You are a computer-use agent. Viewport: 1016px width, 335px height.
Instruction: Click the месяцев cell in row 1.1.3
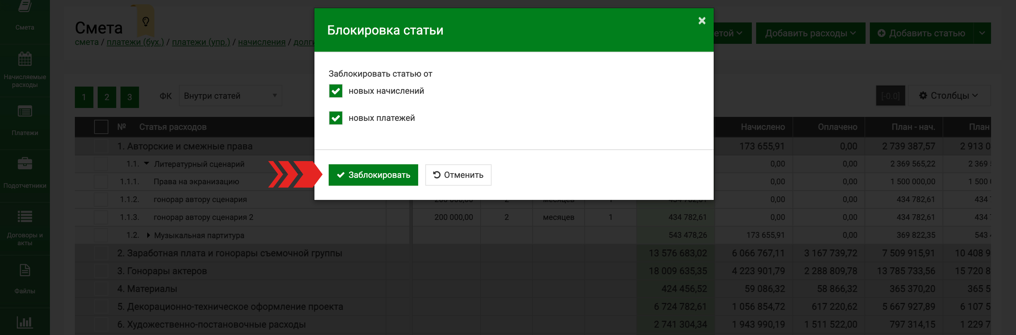point(559,217)
